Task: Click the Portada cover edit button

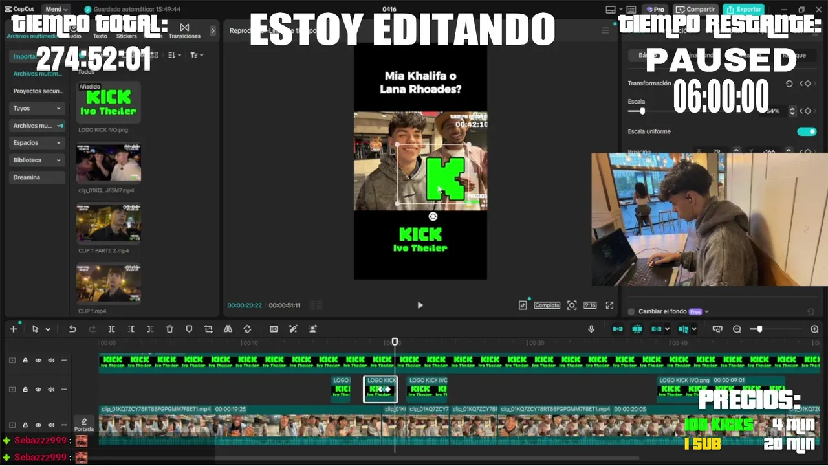Action: (x=84, y=425)
